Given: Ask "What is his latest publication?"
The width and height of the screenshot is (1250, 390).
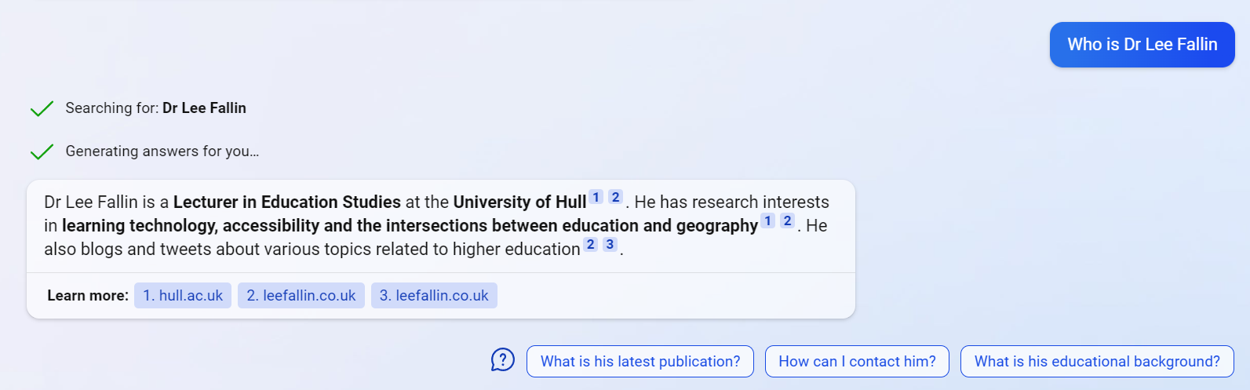Looking at the screenshot, I should 640,362.
